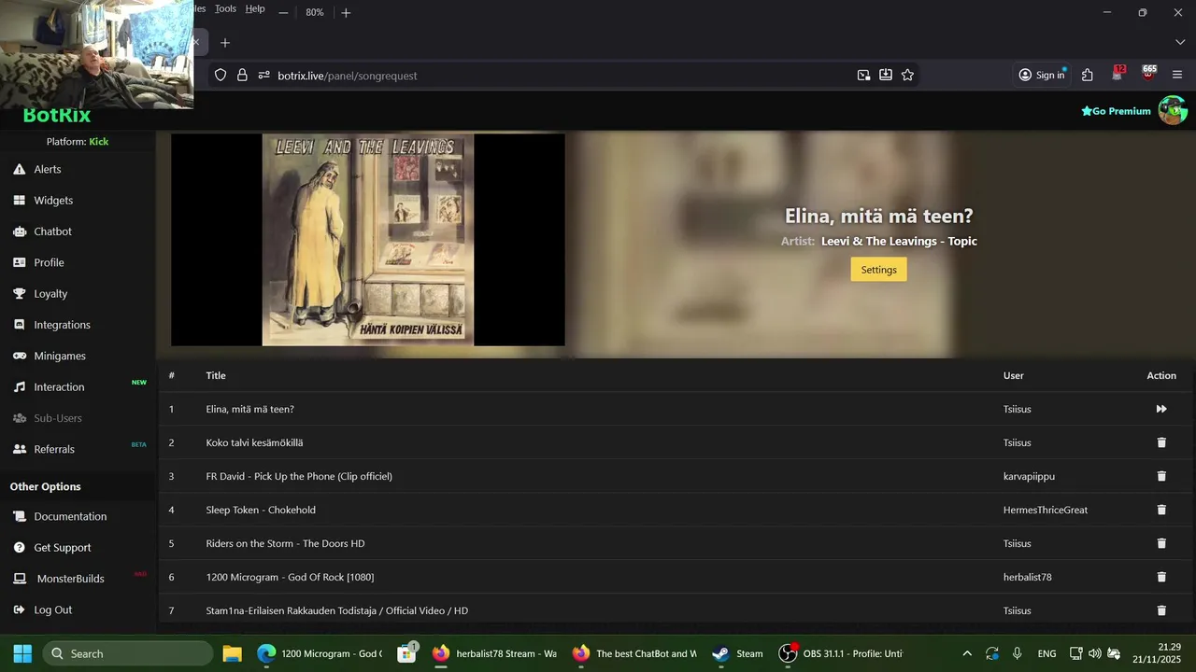The height and width of the screenshot is (672, 1196).
Task: Click the account avatar next to Go Premium
Action: [x=1172, y=110]
